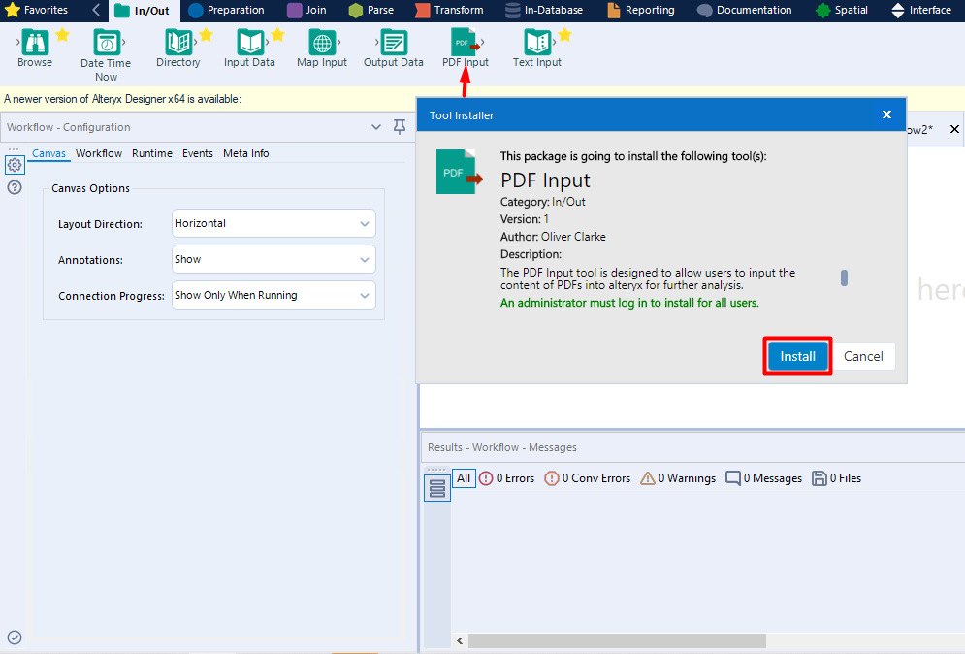This screenshot has height=654, width=965.
Task: Click the results horizontal scrollbar thumb
Action: coord(617,641)
